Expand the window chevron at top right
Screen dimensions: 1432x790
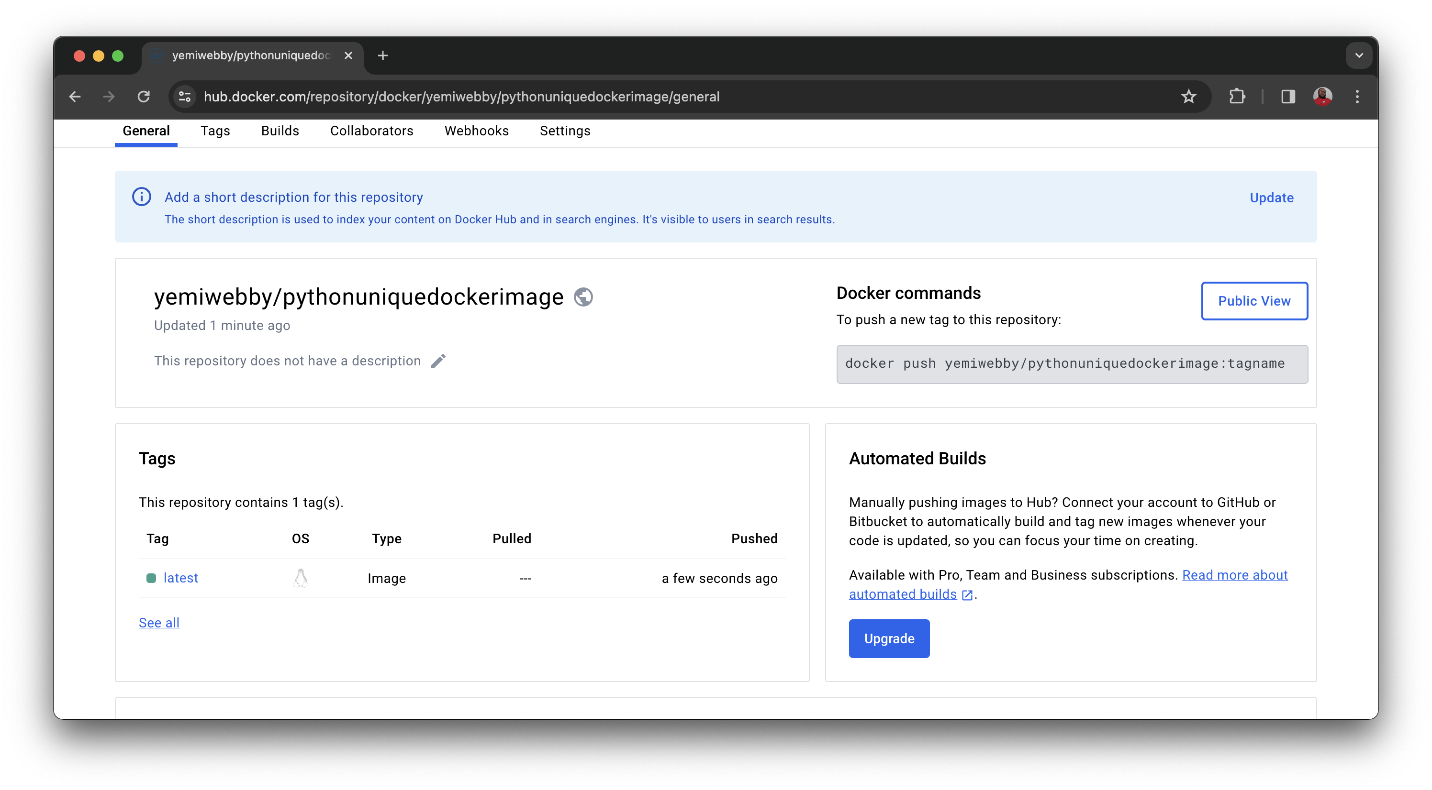1359,55
